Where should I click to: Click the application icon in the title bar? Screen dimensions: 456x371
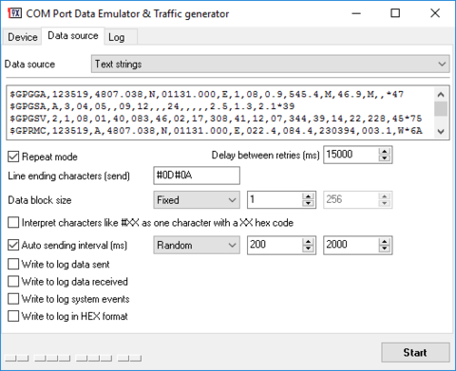click(14, 13)
